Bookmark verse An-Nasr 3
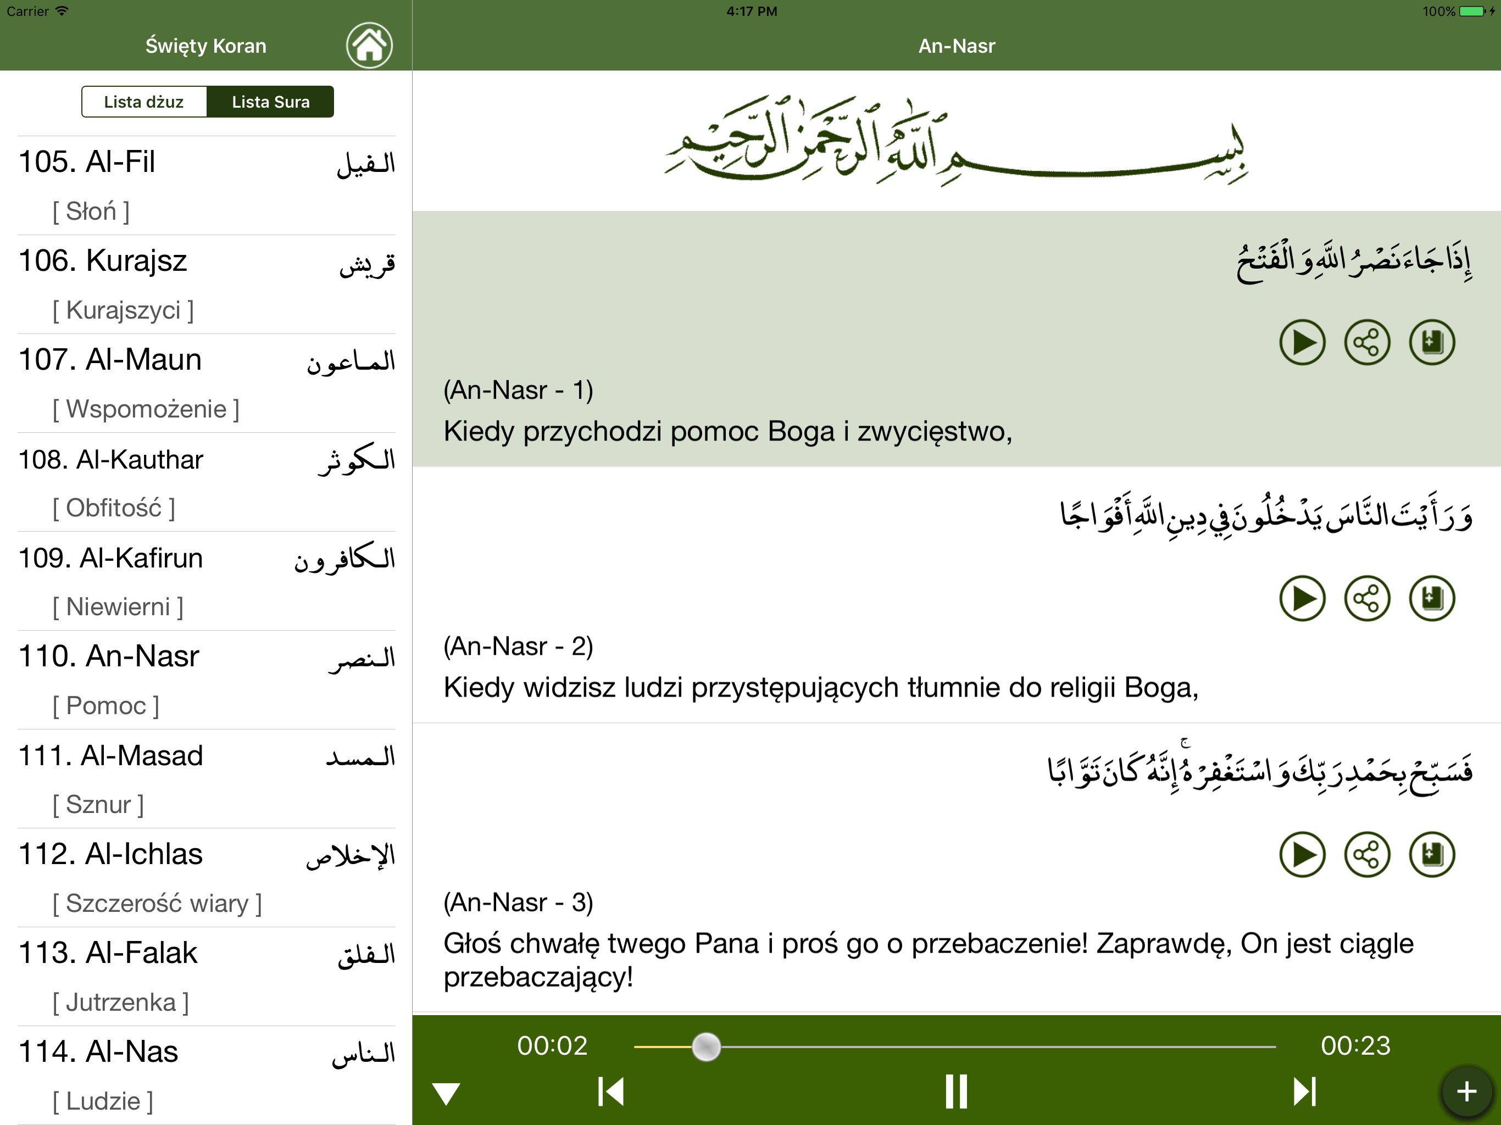 (x=1432, y=854)
